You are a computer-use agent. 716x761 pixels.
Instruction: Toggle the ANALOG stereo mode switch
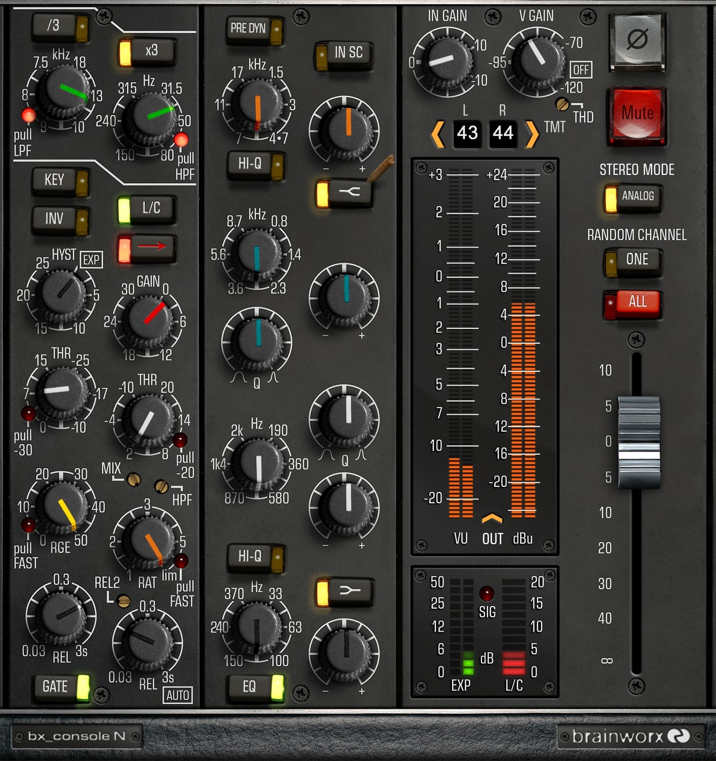point(633,198)
